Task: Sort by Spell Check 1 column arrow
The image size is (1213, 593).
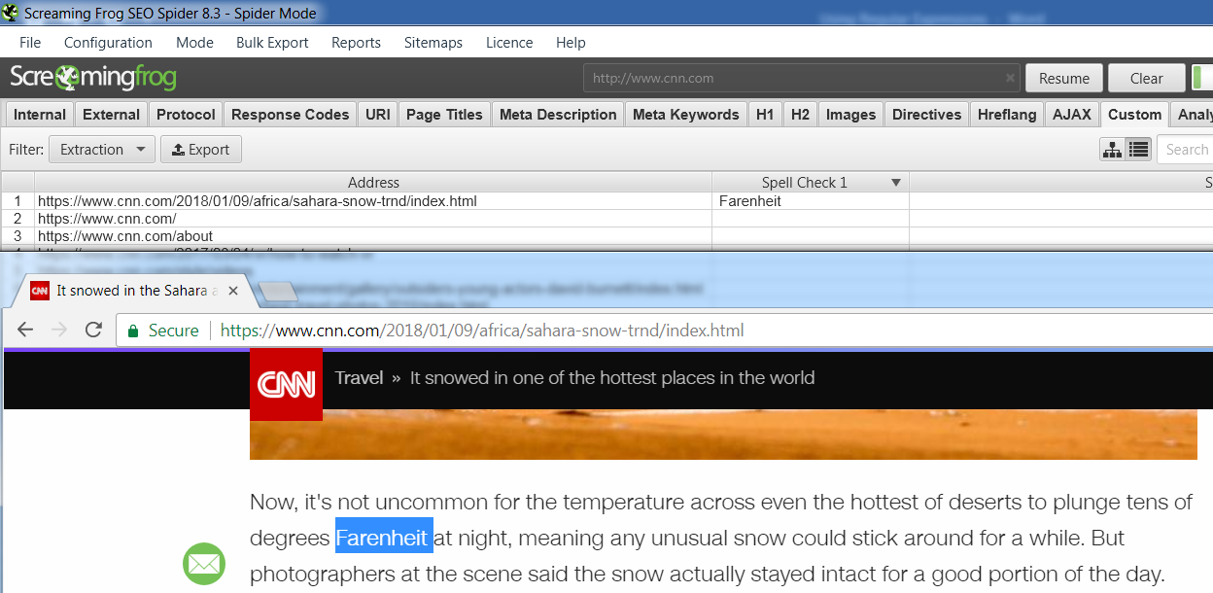Action: click(x=895, y=183)
